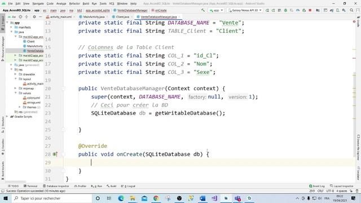Open the Build menu
The width and height of the screenshot is (361, 203).
click(x=86, y=3)
